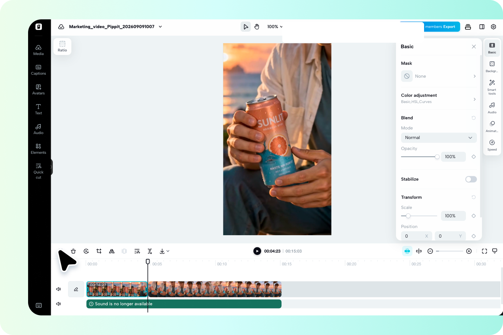Image resolution: width=503 pixels, height=335 pixels.
Task: Open the Smart tools tab
Action: tap(492, 87)
